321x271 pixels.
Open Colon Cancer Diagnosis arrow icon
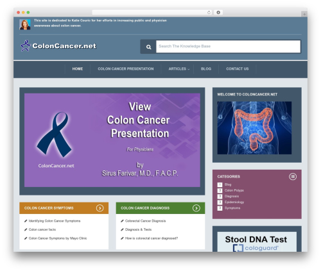[196, 208]
